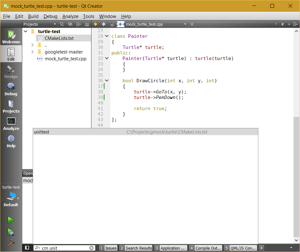The width and height of the screenshot is (300, 252).
Task: Open the Tools menu
Action: coord(89,16)
